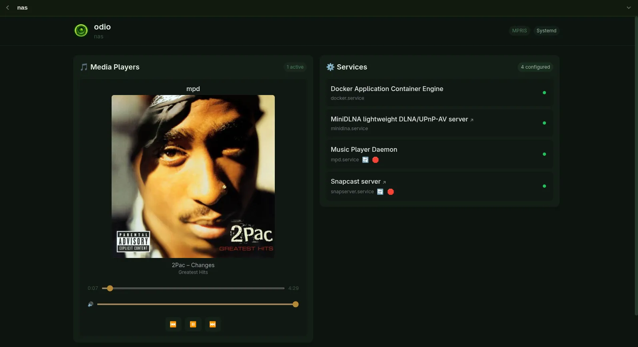Screen dimensions: 638x347
Task: Stop the mpd.service
Action: (375, 160)
